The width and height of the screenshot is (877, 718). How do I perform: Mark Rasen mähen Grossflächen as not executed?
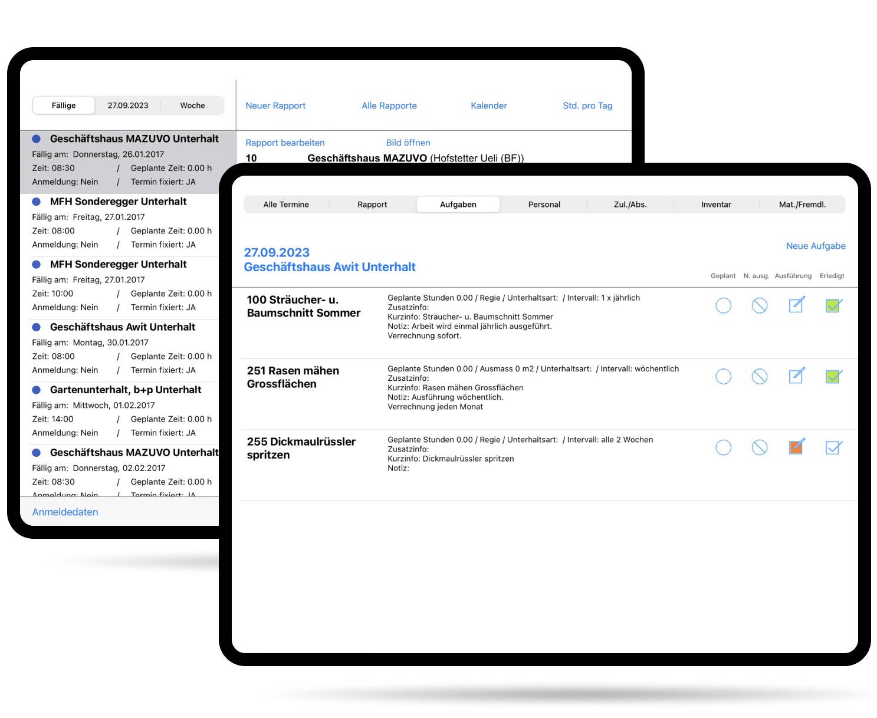pyautogui.click(x=760, y=376)
